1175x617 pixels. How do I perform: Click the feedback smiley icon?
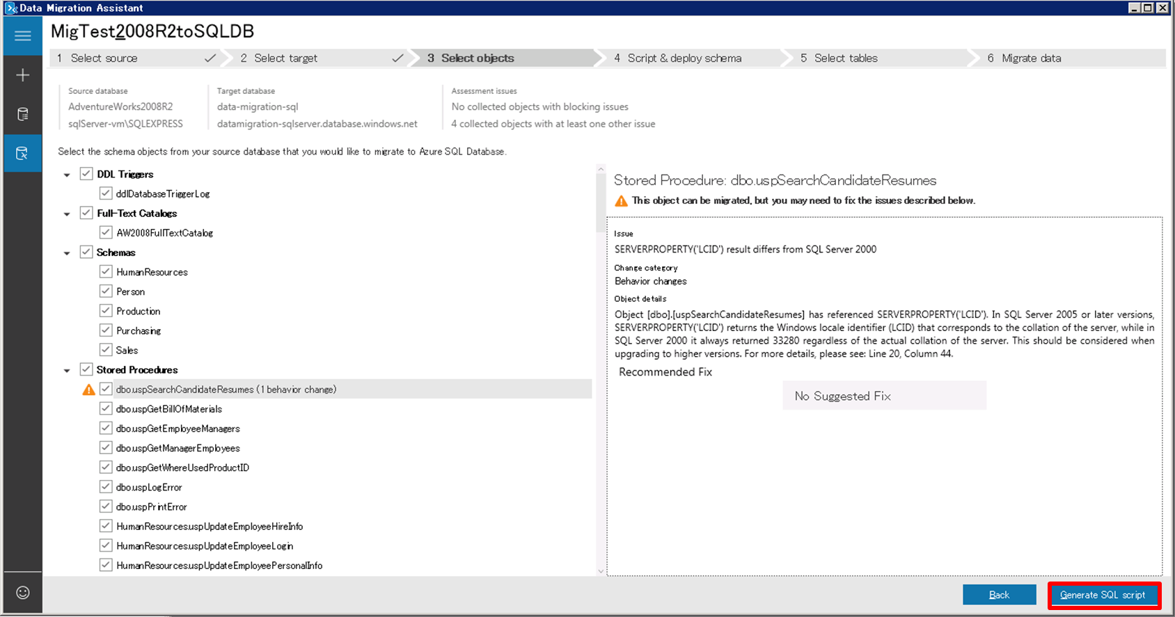click(x=23, y=593)
